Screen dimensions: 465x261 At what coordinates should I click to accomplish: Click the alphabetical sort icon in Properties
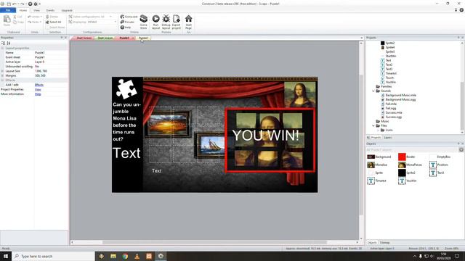click(8, 43)
